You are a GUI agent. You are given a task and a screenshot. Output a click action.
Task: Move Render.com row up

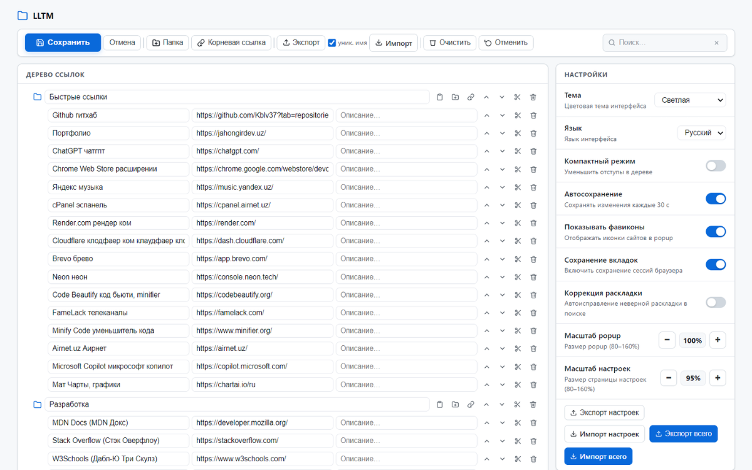tap(486, 223)
